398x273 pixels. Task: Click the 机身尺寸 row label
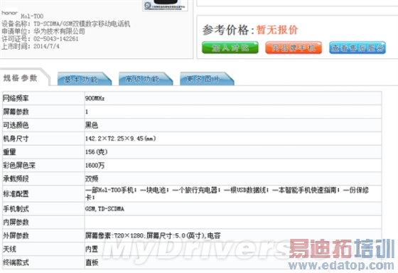[x=16, y=139]
